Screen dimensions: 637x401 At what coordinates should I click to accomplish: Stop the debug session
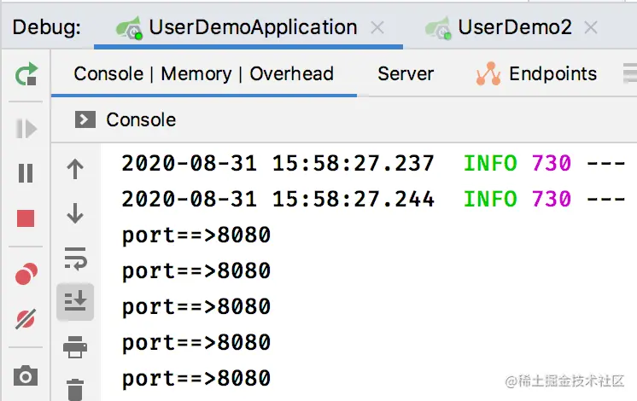[x=26, y=218]
